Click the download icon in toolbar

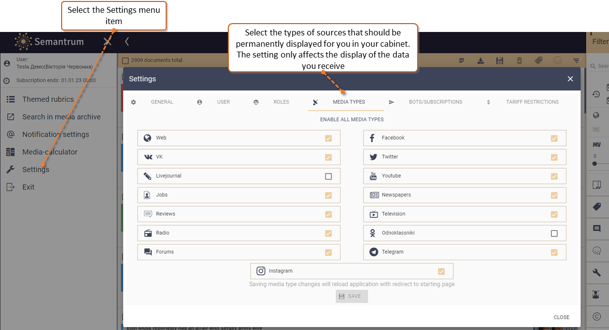(480, 60)
